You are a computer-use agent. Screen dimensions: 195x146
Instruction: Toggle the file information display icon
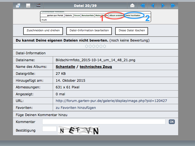[x=28, y=6]
